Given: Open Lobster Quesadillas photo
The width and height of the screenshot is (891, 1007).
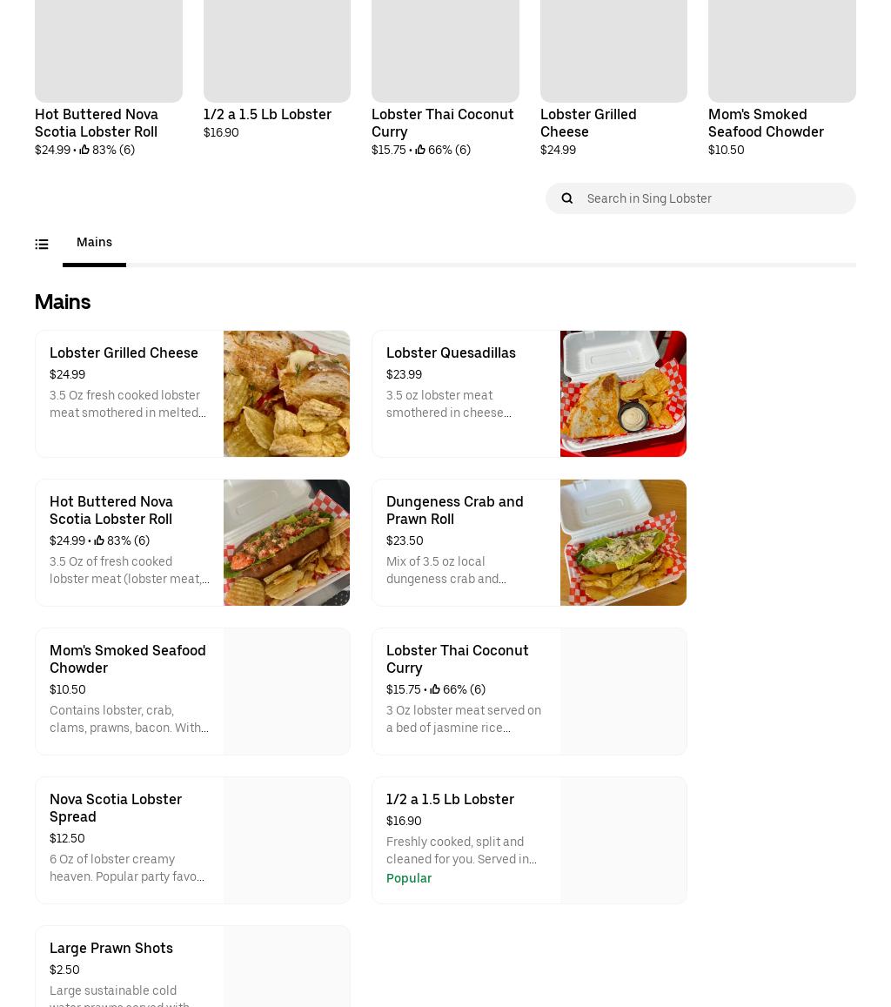Looking at the screenshot, I should (623, 393).
